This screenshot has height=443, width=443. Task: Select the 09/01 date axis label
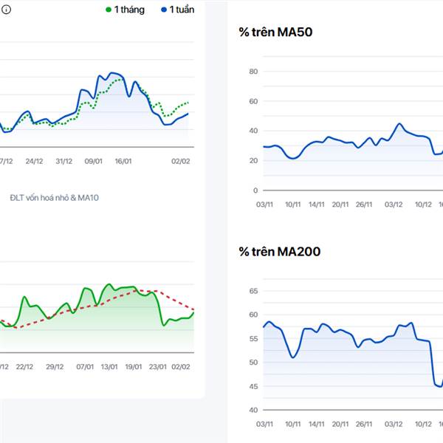94,160
